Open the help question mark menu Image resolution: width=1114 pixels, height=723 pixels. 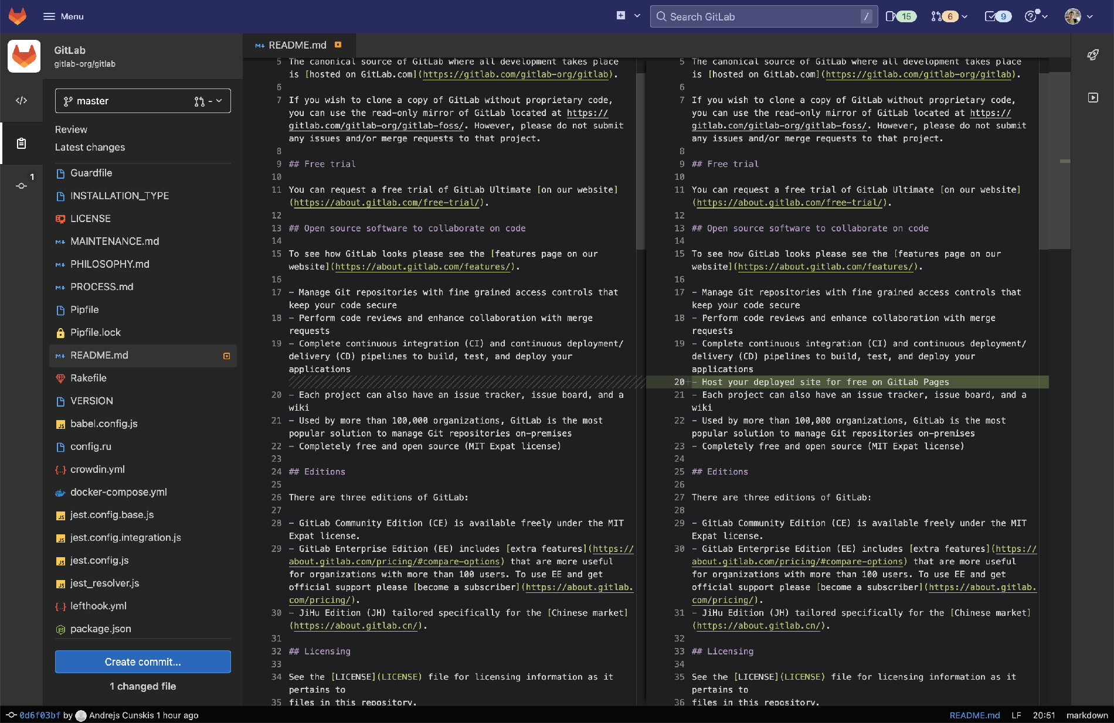coord(1031,16)
